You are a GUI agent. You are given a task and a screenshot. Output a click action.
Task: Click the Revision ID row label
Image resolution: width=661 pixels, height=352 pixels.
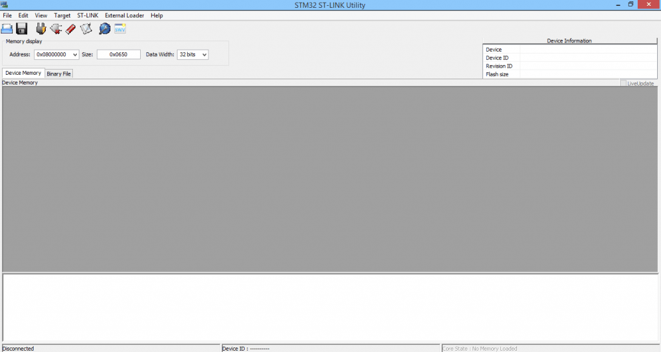tap(499, 66)
